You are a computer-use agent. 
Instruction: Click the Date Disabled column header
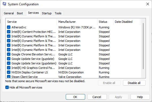click(127, 22)
